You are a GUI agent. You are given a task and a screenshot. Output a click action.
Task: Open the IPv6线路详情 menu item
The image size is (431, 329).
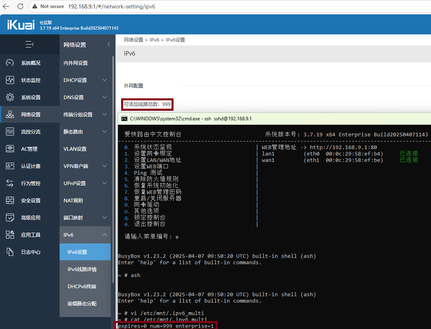tap(82, 269)
